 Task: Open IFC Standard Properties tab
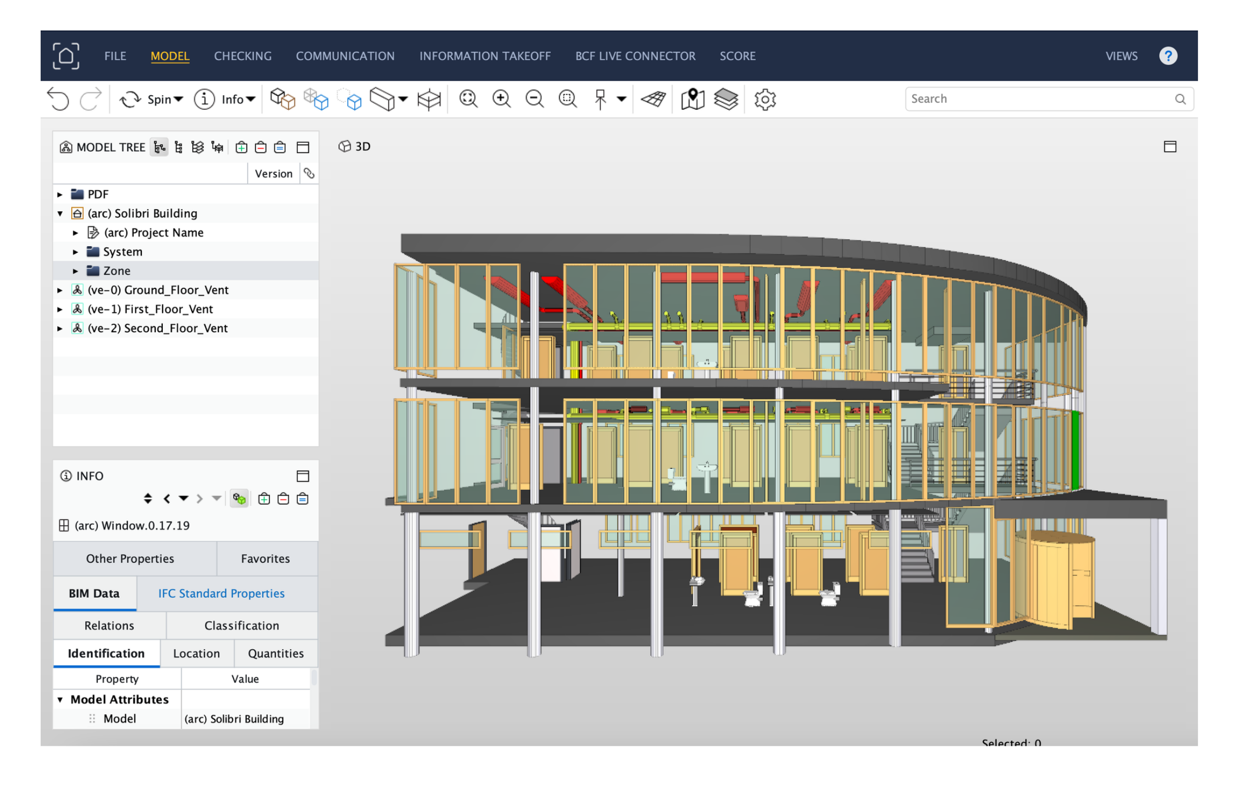(x=221, y=593)
